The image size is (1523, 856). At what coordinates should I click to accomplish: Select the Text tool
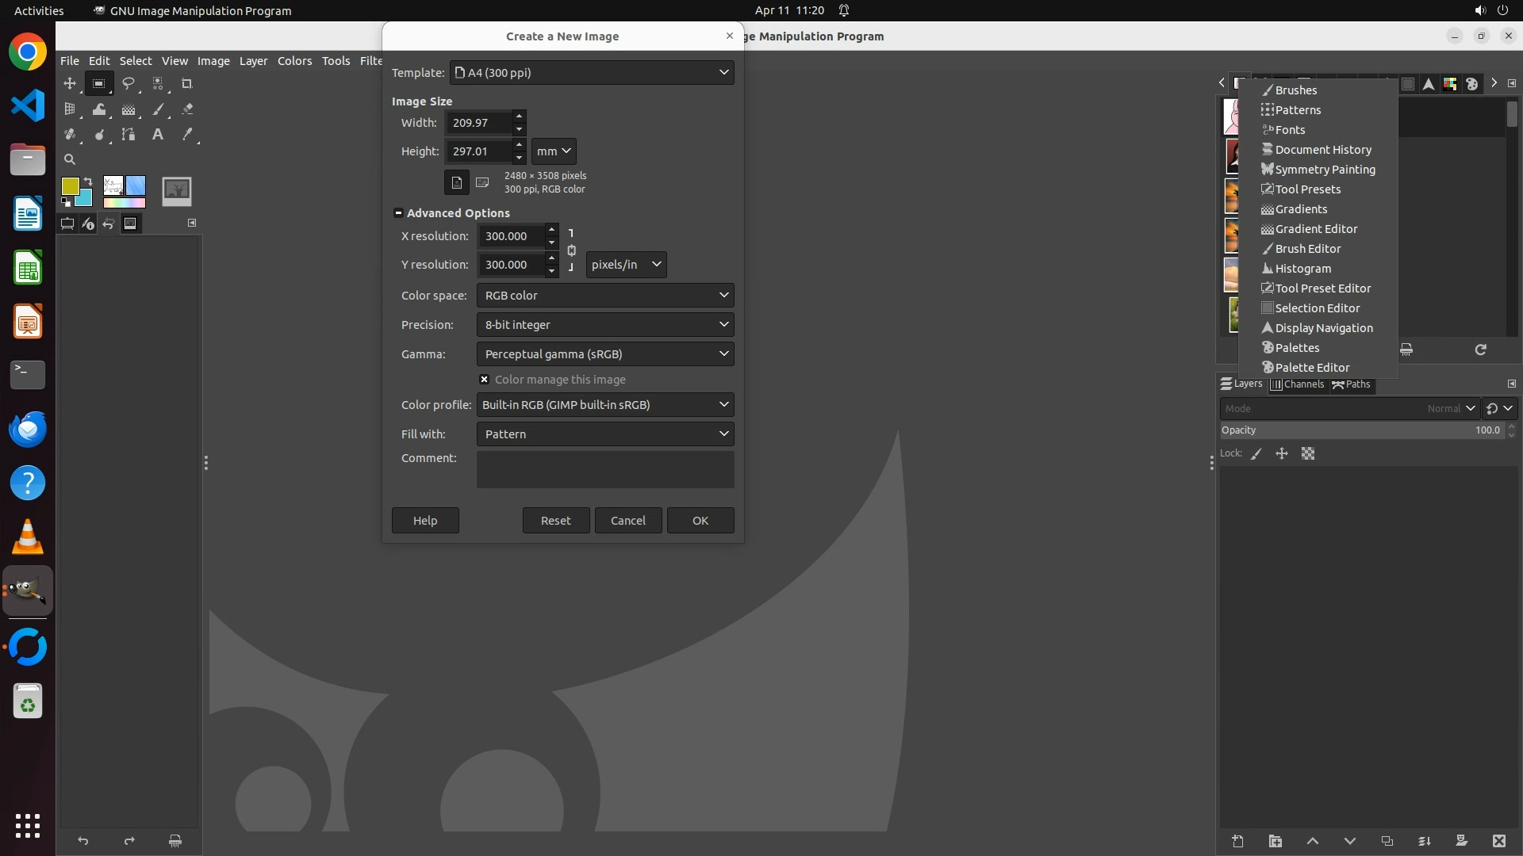pos(158,135)
